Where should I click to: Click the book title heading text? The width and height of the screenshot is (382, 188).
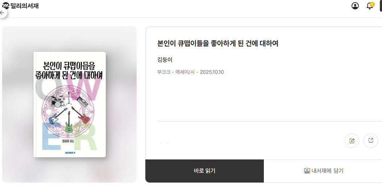(x=218, y=44)
